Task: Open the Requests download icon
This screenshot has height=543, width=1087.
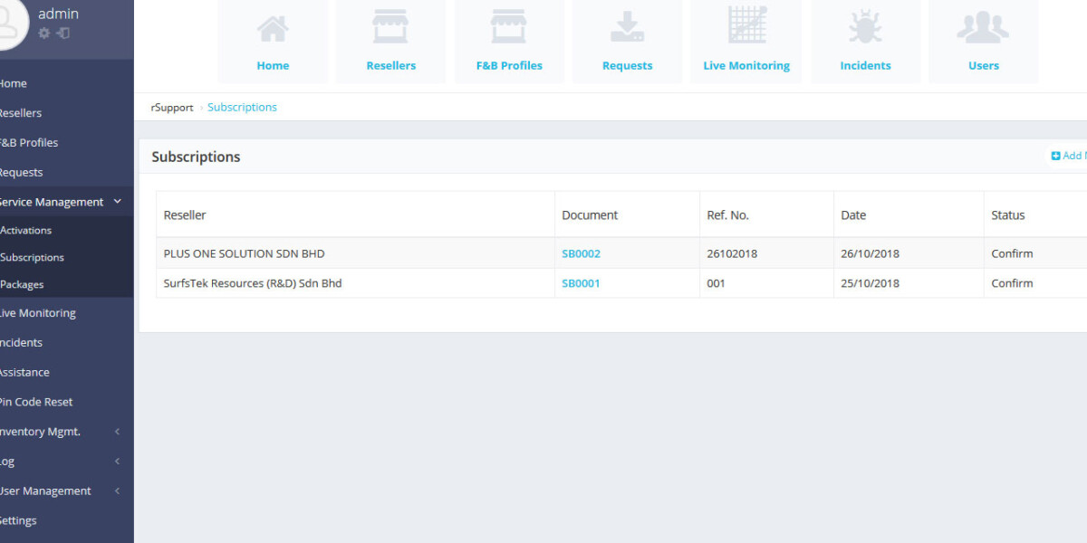Action: 627,29
